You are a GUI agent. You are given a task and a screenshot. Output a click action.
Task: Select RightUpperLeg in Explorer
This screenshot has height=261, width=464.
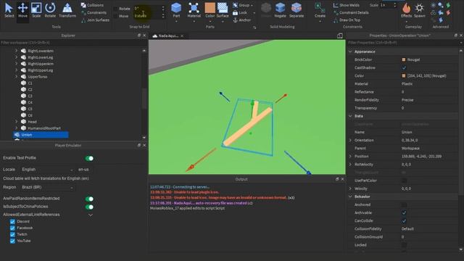[41, 70]
